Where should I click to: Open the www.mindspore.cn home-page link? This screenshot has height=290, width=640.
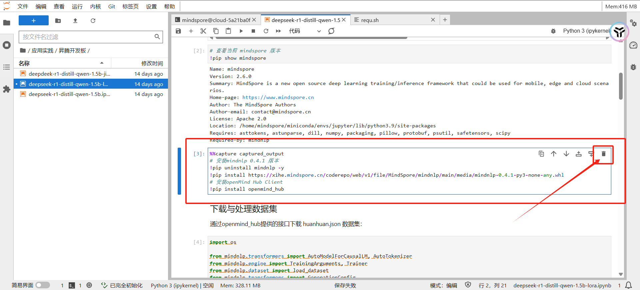tap(278, 97)
